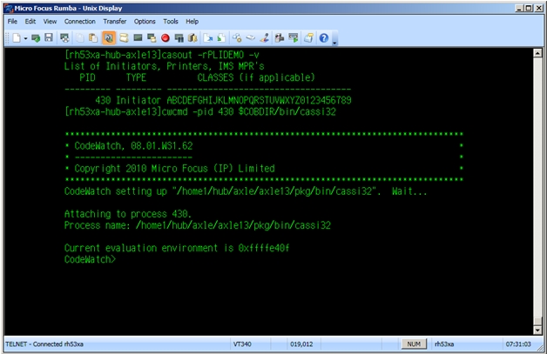Click the stacked screens toolbar icon

coord(152,37)
